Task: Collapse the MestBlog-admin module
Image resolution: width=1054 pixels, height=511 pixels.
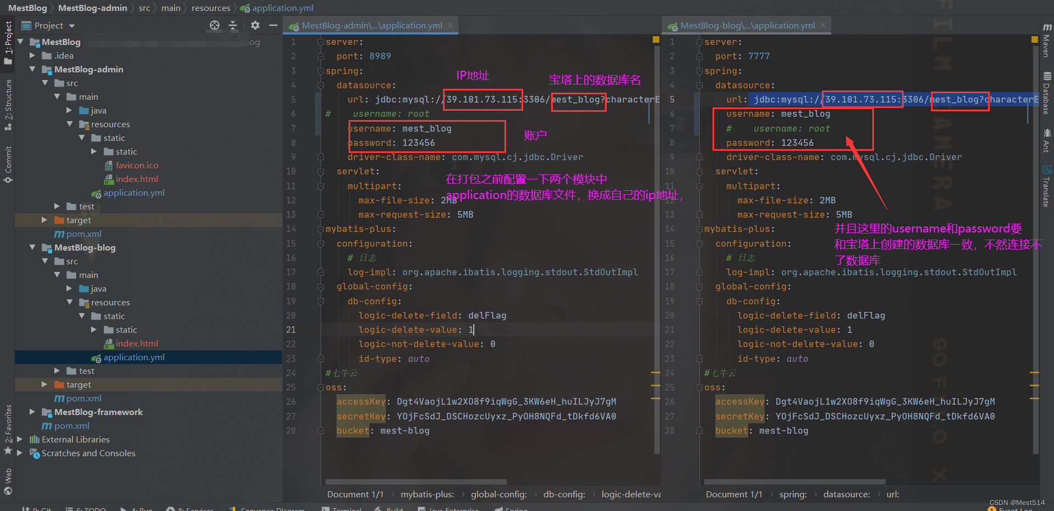Action: point(32,69)
